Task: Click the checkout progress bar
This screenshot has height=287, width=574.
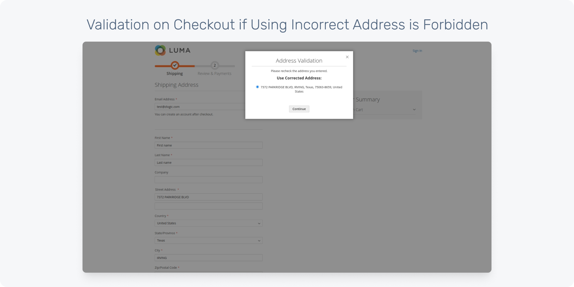Action: (x=195, y=66)
